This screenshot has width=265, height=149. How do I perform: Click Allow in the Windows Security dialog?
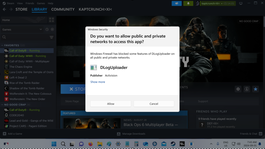pyautogui.click(x=111, y=104)
